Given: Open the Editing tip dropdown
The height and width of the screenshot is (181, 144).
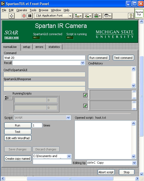Looking at the screenshot, I should click(x=134, y=163).
